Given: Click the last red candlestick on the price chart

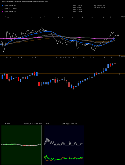Looking at the screenshot, I should pyautogui.click(x=115, y=63).
